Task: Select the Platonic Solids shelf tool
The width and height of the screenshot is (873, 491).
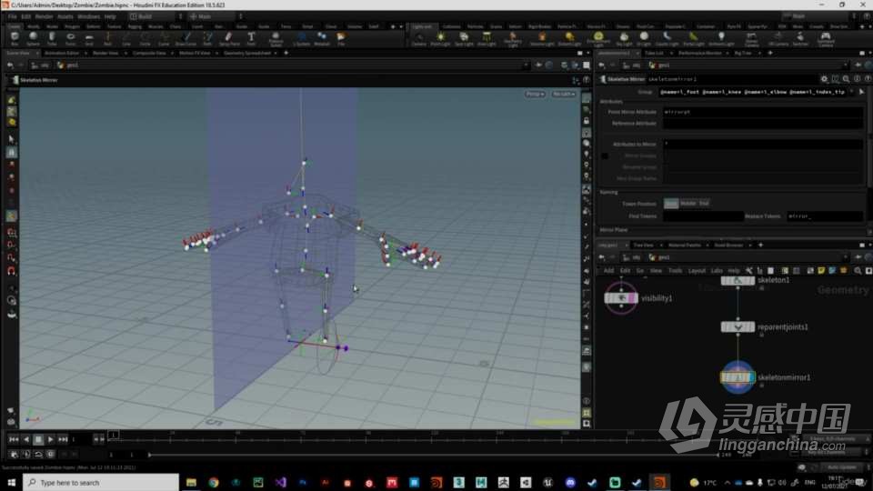Action: pyautogui.click(x=276, y=38)
